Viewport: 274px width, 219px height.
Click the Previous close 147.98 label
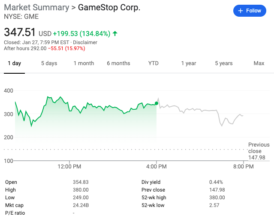click(259, 151)
